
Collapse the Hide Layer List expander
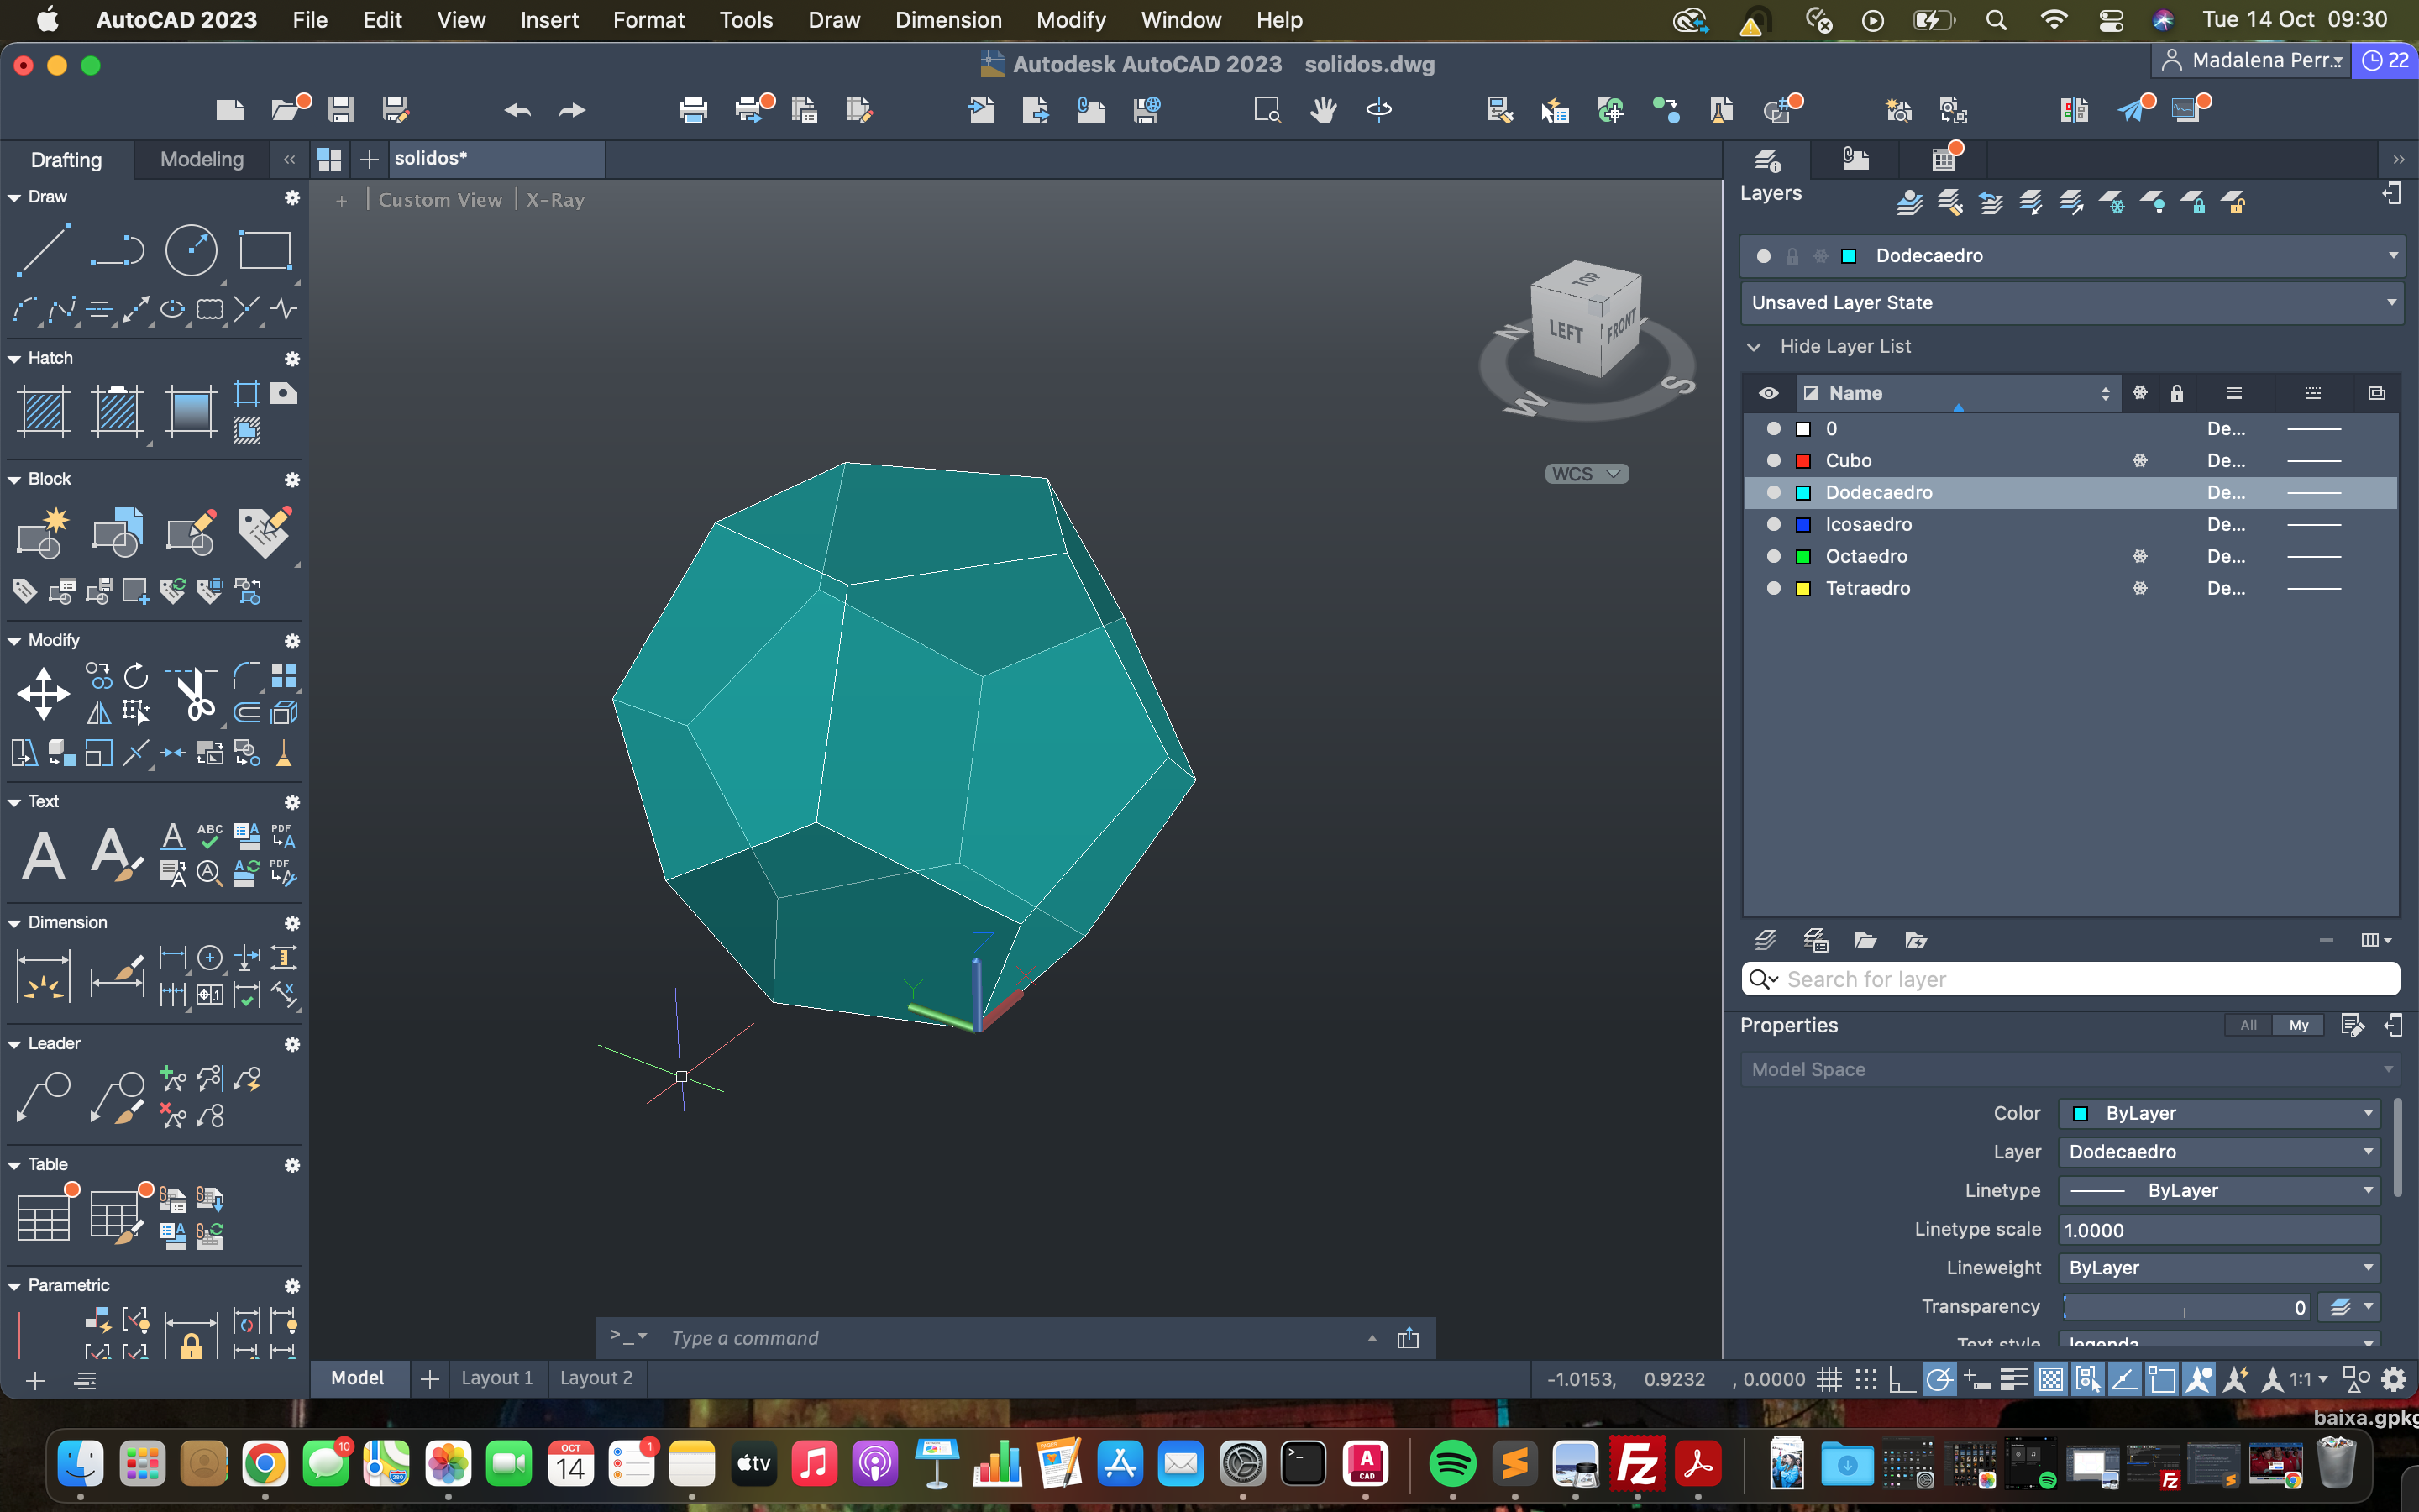coord(1755,347)
